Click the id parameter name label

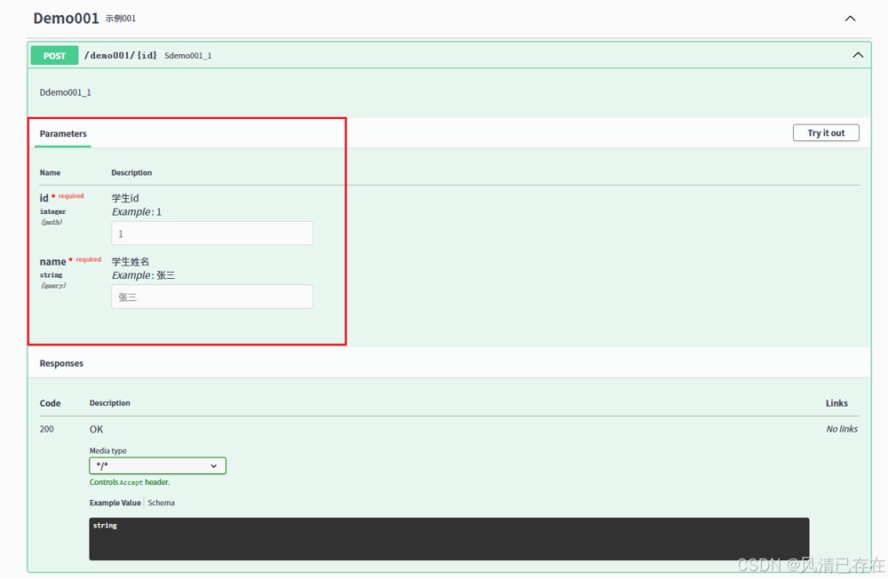pyautogui.click(x=44, y=198)
